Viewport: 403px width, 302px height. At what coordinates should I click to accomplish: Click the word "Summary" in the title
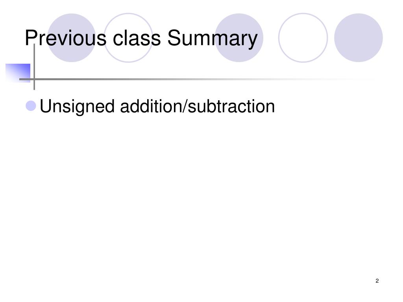pyautogui.click(x=212, y=39)
